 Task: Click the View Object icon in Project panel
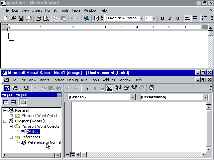tap(13, 102)
